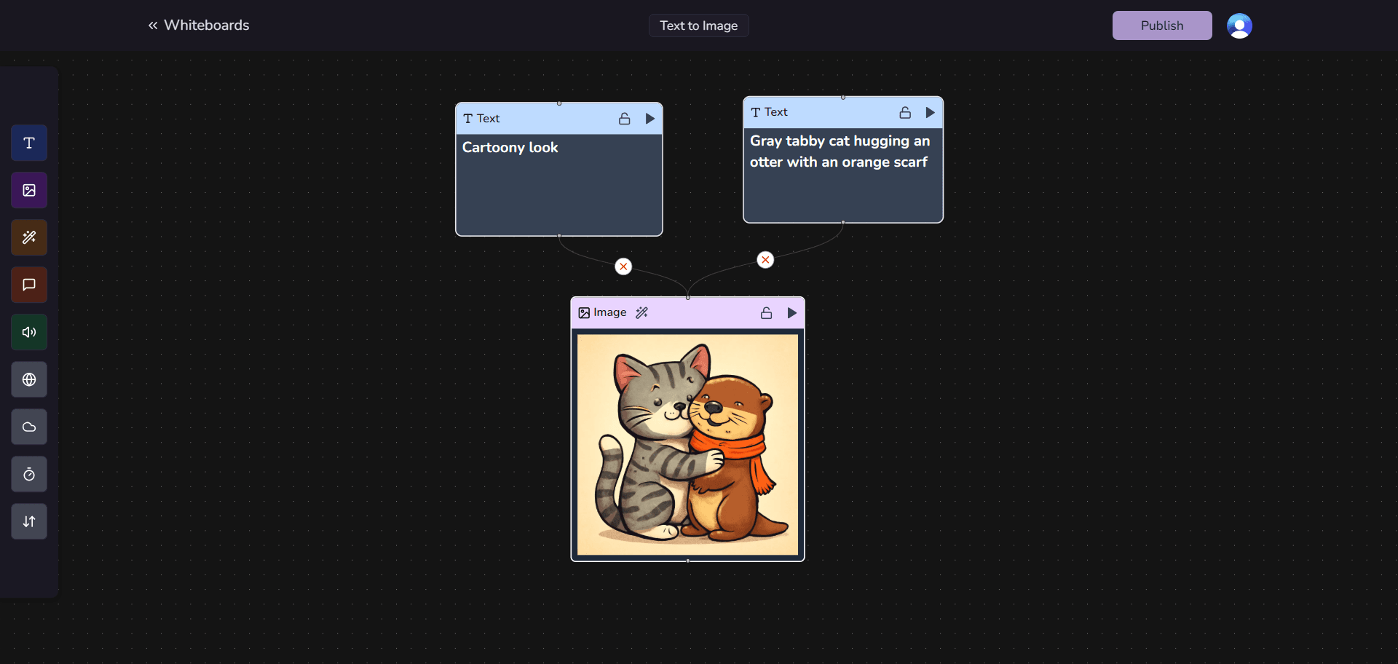Open magic wand options on Image node

click(641, 312)
